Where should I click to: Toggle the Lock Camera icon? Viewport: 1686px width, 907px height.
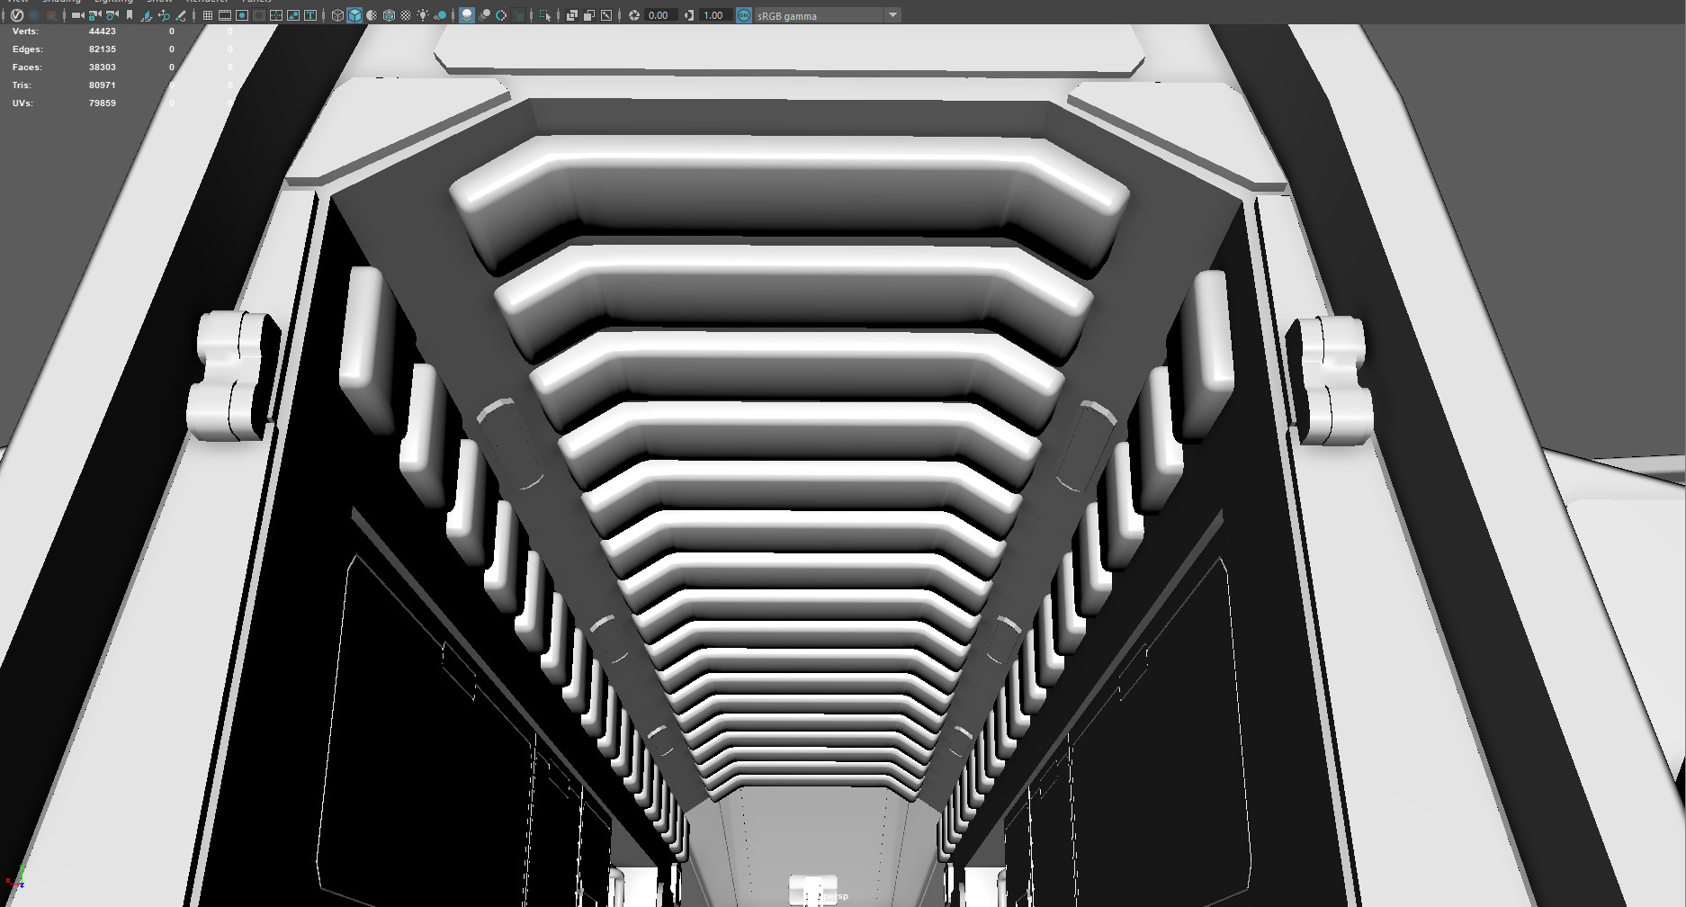94,15
